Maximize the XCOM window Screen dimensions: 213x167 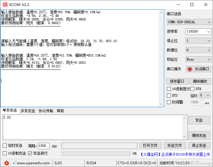(x=192, y=5)
